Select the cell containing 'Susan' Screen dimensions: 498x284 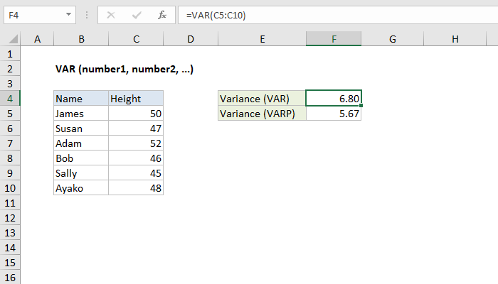[81, 129]
